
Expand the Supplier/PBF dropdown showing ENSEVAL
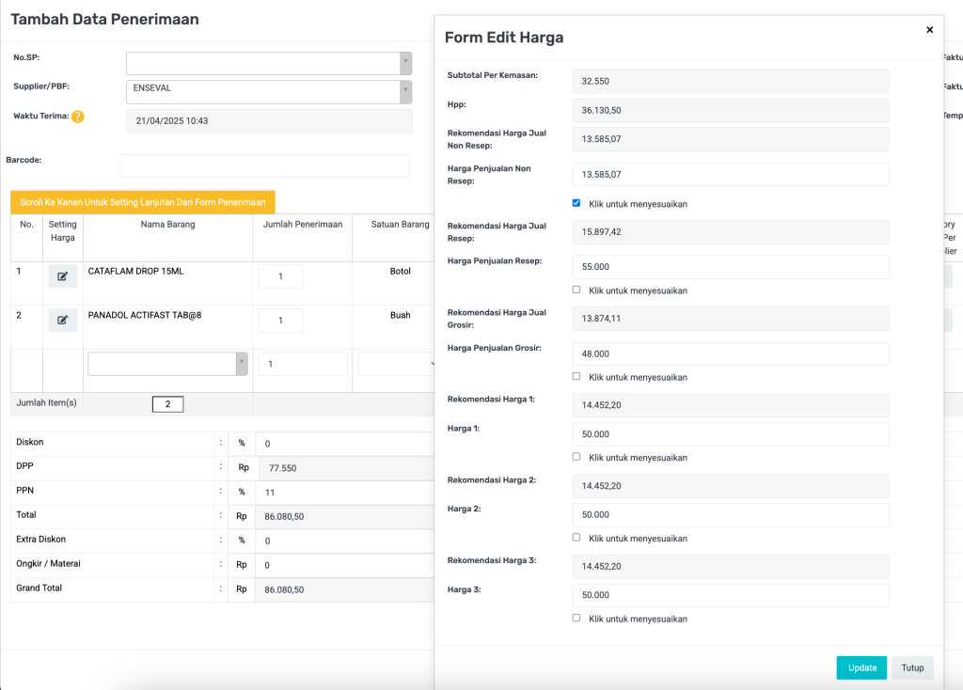(x=269, y=91)
